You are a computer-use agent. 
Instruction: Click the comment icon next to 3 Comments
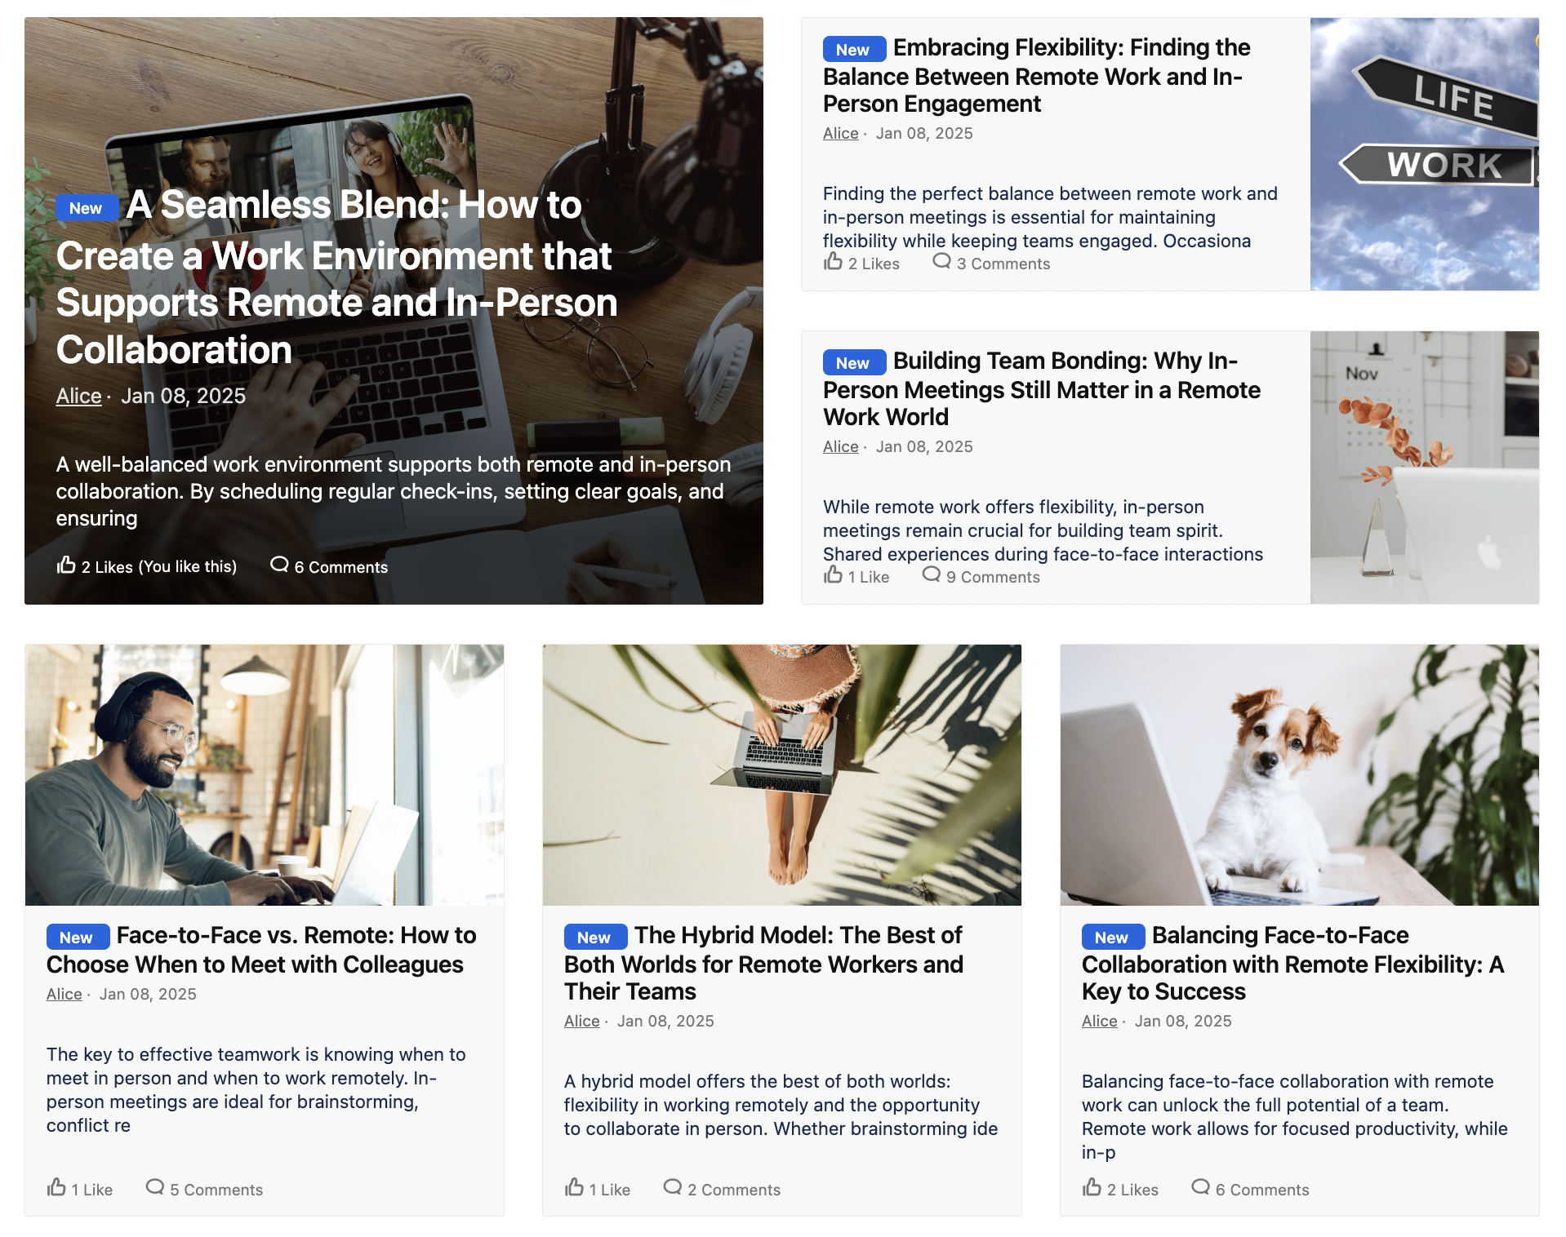(x=942, y=261)
